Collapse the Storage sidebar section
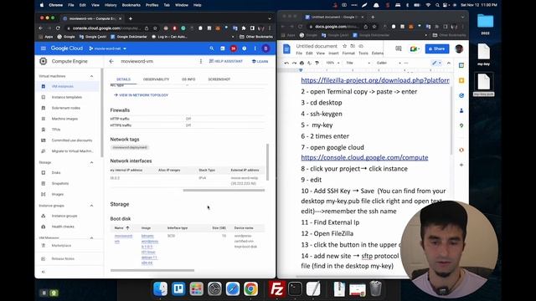Viewport: 536px width, 301px height. [x=91, y=162]
